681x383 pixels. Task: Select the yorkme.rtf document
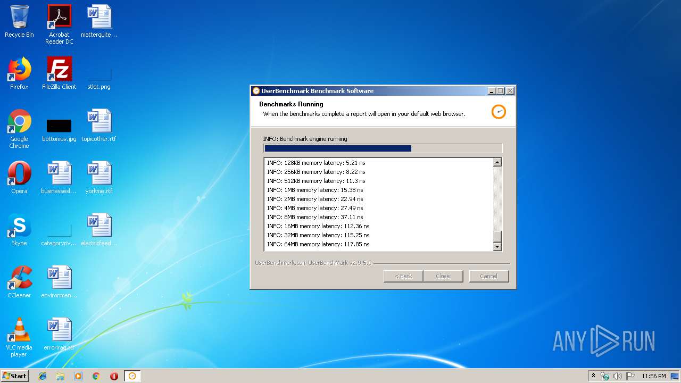[x=99, y=178]
